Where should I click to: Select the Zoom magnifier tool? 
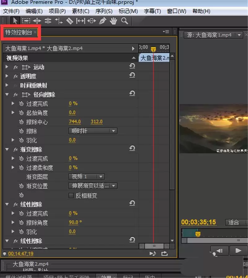pyautogui.click(x=124, y=21)
